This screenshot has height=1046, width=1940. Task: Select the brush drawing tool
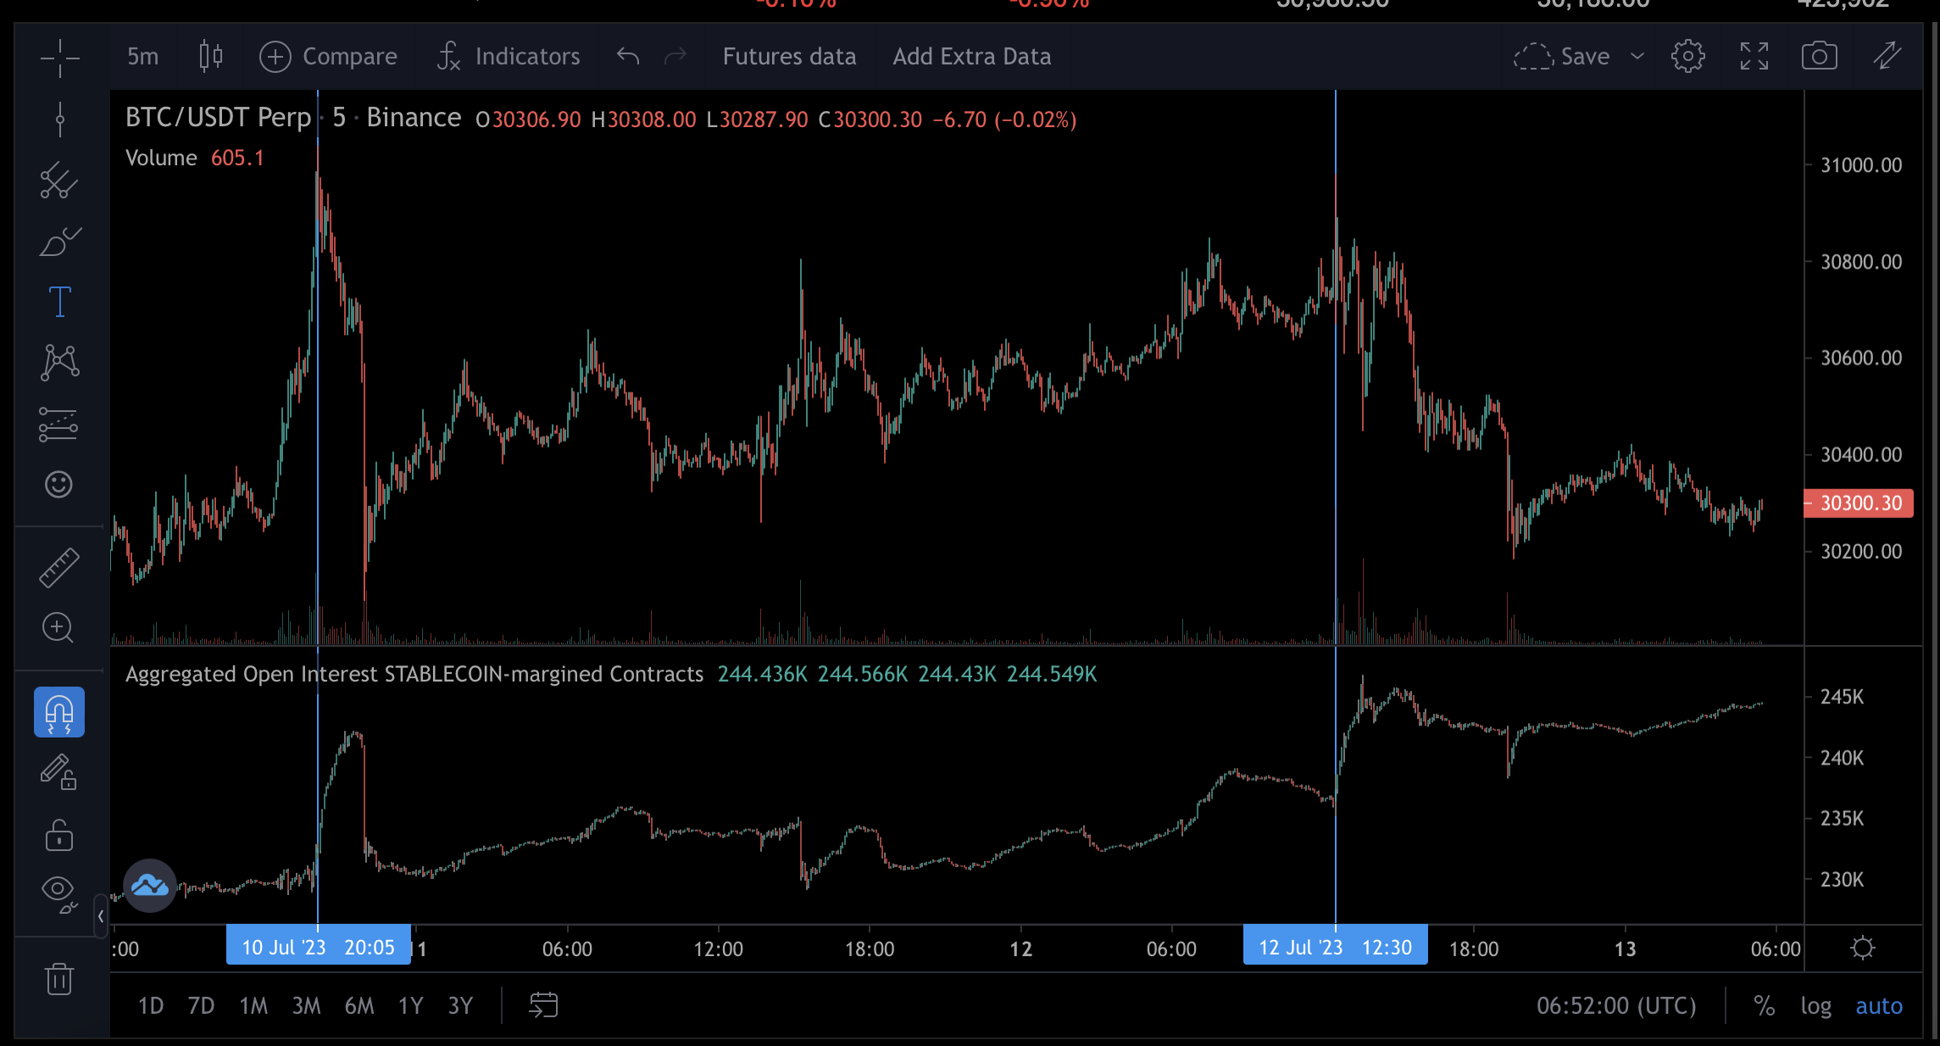tap(59, 242)
